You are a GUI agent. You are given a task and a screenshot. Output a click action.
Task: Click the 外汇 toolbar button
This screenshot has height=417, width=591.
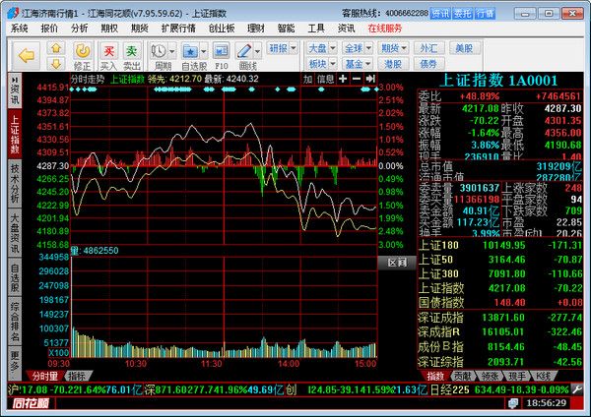[428, 48]
